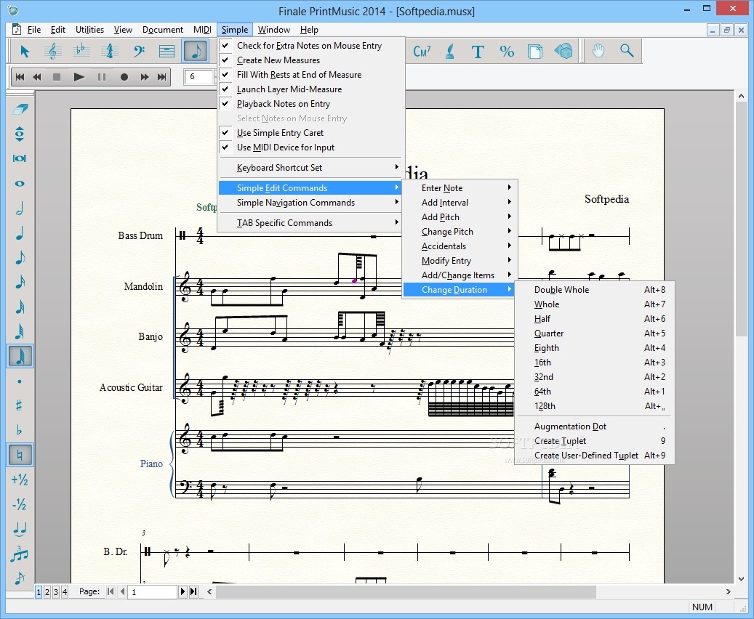Select the Chord tool (CM7)
This screenshot has width=754, height=619.
coord(422,51)
